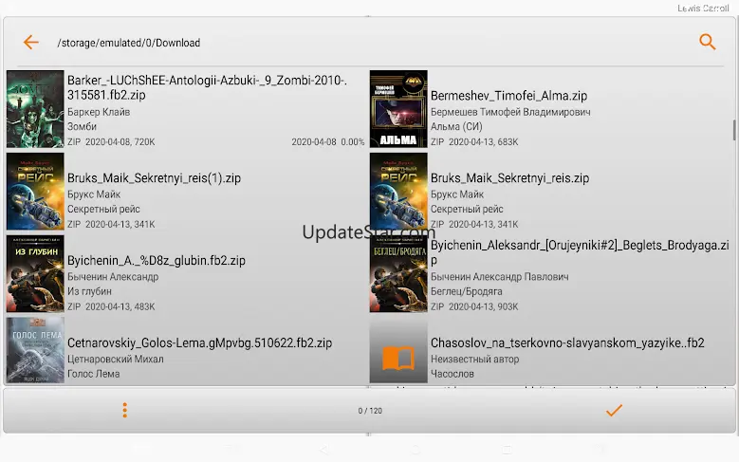
Task: Open Bruks_Maik_Sekretnyi_reis.zip file name
Action: click(509, 178)
